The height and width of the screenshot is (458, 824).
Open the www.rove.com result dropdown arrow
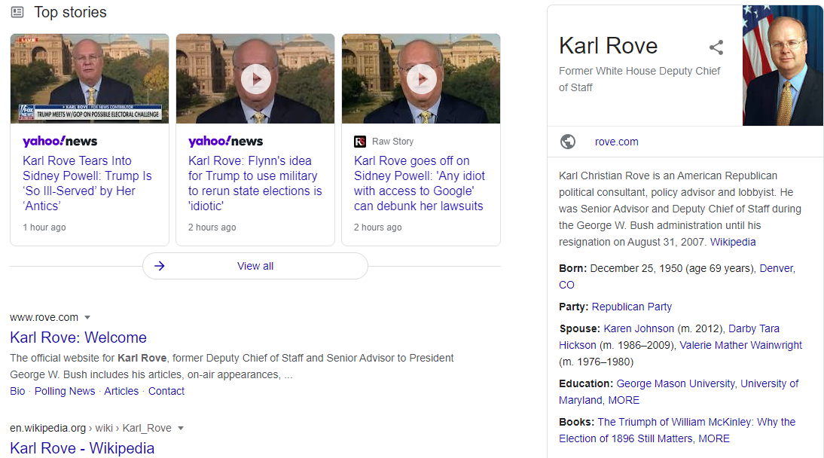pyautogui.click(x=87, y=318)
